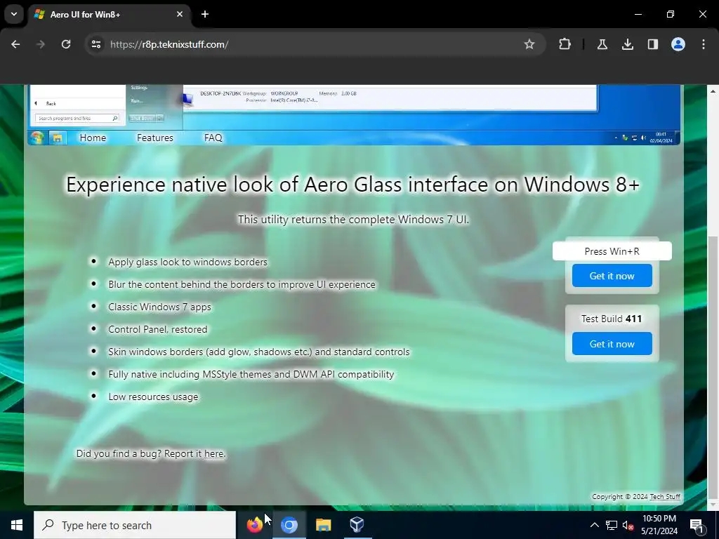
Task: Open the Downloads icon
Action: tap(627, 44)
